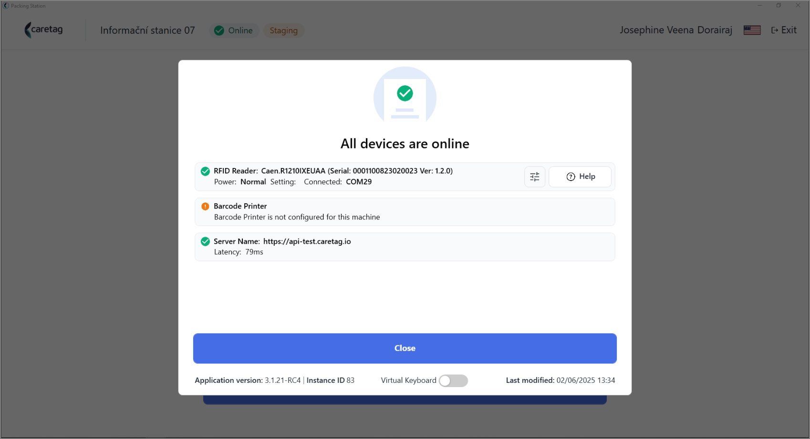Click the green Online checkmark icon
The image size is (810, 439).
[219, 30]
